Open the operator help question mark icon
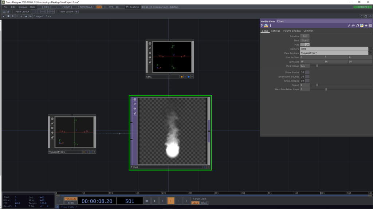The width and height of the screenshot is (373, 209). tap(262, 26)
